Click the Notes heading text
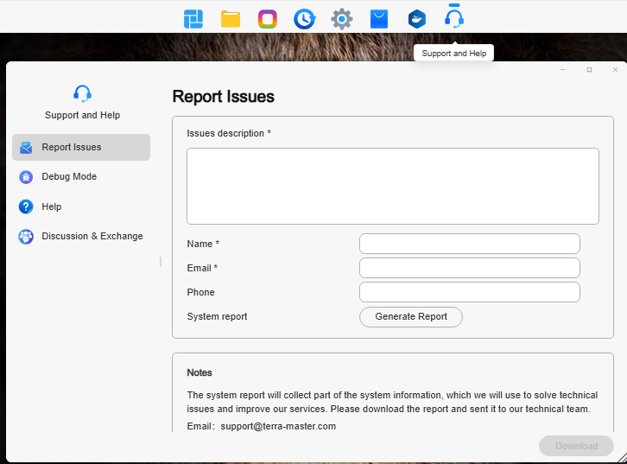 coord(199,372)
